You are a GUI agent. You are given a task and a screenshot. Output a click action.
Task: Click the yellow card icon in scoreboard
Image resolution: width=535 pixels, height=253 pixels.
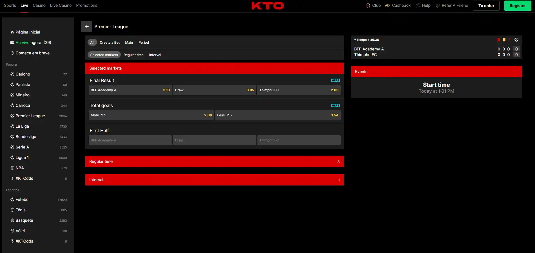(504, 40)
